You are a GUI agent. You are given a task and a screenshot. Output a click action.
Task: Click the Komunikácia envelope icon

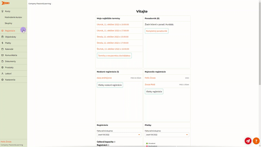pyautogui.click(x=2, y=55)
